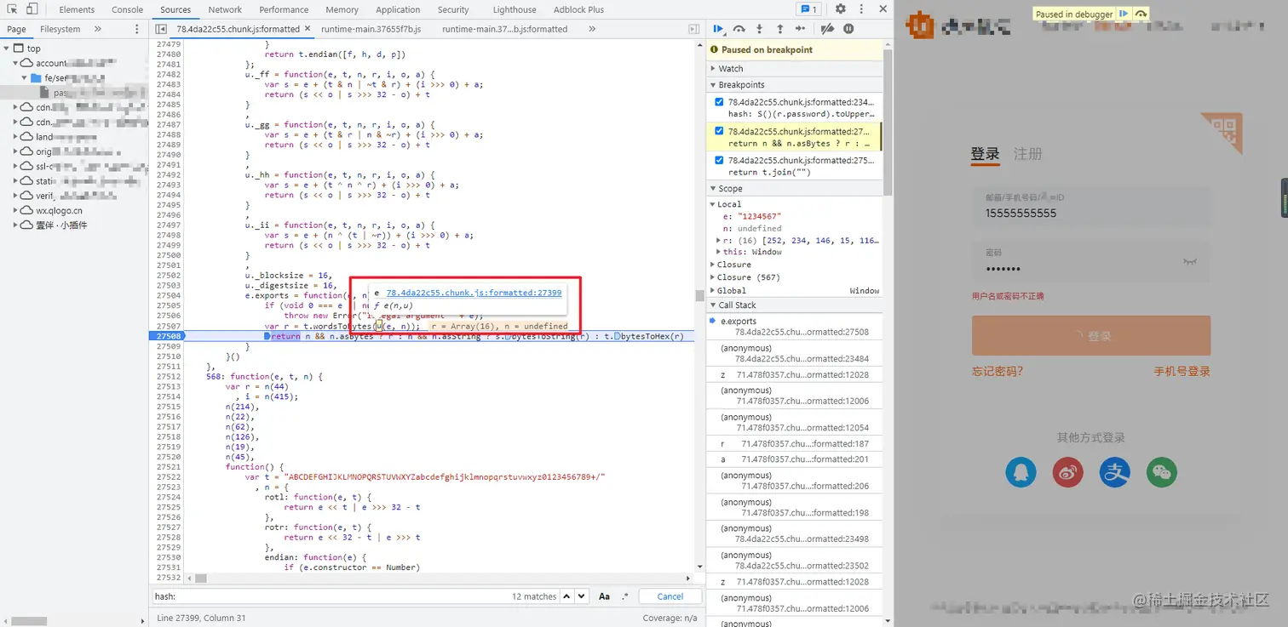Screen dimensions: 1288x627
Task: Disable the return n && n.asBytes breakpoint
Action: point(719,132)
